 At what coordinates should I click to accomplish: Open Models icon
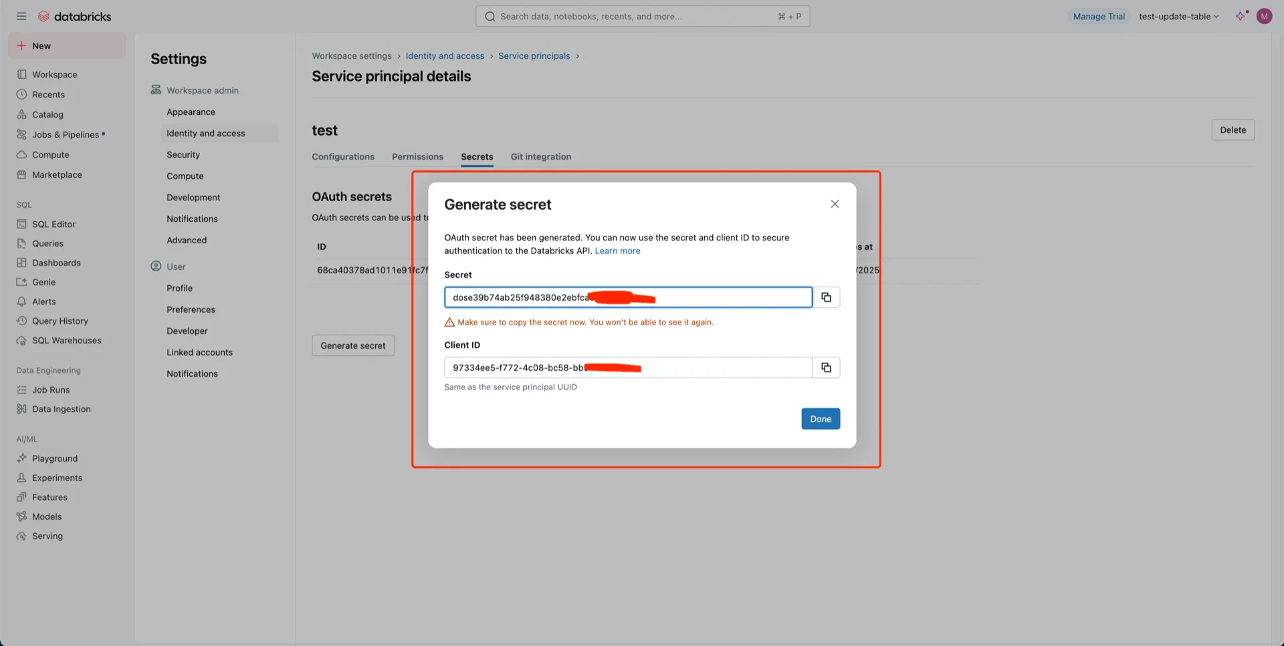pyautogui.click(x=21, y=516)
